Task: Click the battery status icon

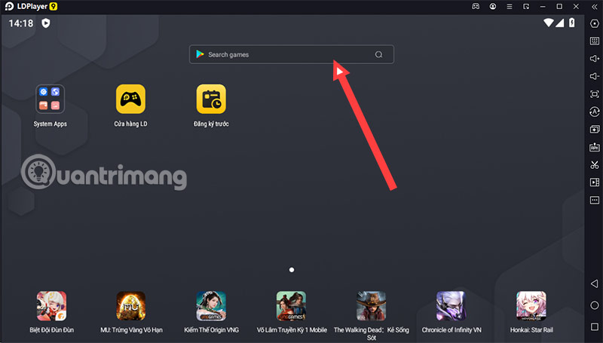Action: click(x=572, y=23)
